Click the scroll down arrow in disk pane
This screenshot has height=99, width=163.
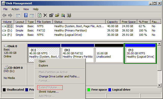pos(159,85)
